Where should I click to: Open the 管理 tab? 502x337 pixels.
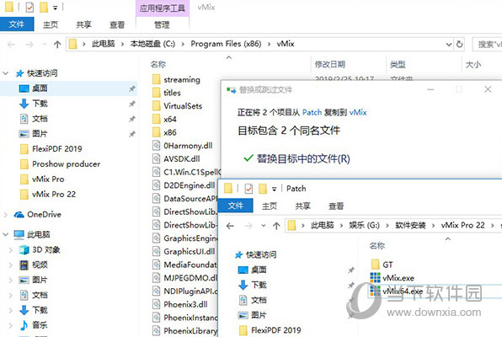(162, 24)
